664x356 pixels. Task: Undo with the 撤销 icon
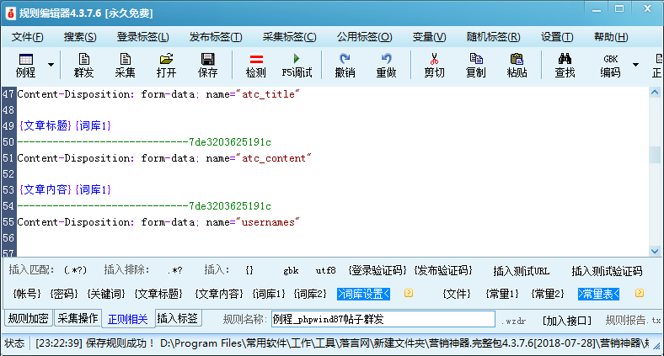(345, 66)
